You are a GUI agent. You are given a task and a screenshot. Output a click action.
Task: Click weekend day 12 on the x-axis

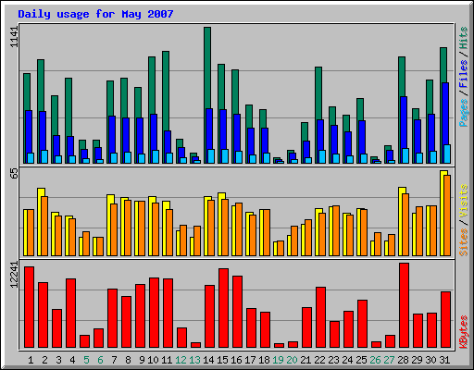click(181, 360)
